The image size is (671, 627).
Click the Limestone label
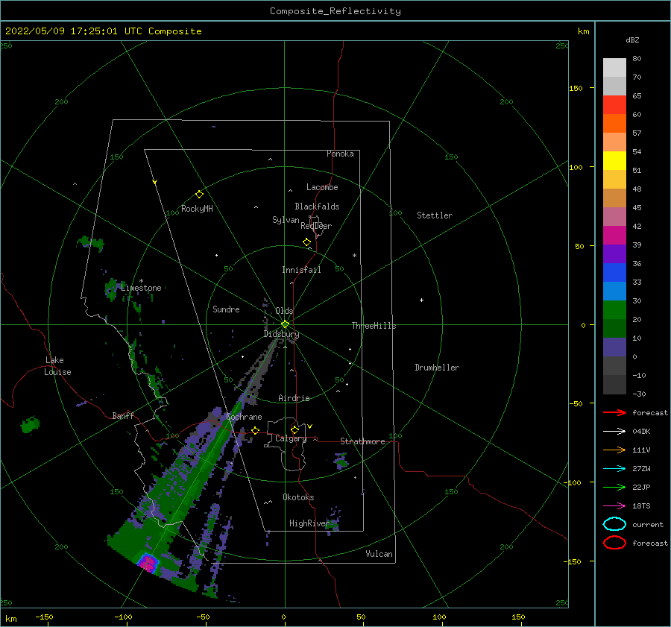point(141,288)
